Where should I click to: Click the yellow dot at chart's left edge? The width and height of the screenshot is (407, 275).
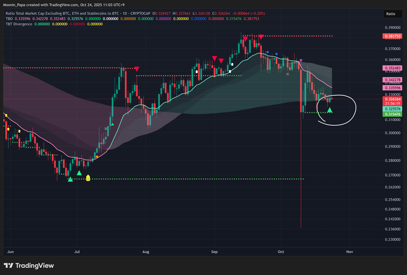[5, 115]
